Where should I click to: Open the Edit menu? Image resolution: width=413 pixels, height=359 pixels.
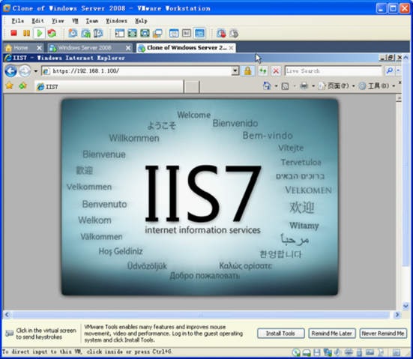37,21
